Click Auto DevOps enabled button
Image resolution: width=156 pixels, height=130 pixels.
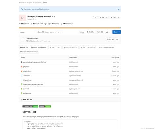point(106,47)
